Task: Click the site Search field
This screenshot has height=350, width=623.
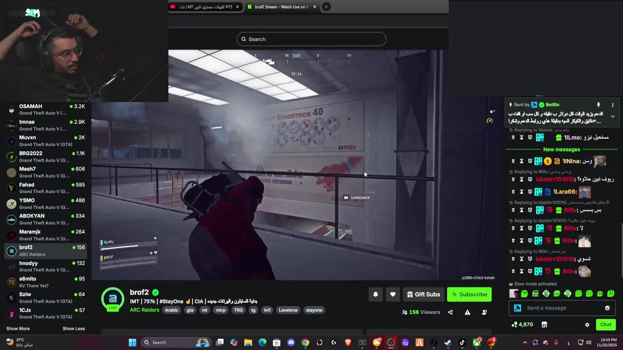Action: [x=311, y=39]
